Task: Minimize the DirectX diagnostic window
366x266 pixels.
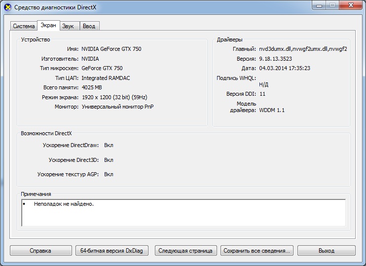Action: (319, 5)
